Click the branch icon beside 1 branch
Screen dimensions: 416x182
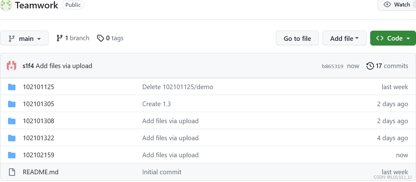click(60, 38)
